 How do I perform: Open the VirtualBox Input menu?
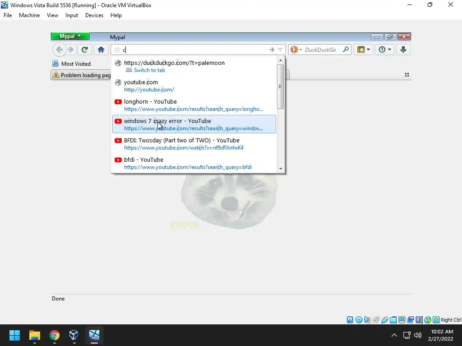pyautogui.click(x=72, y=15)
